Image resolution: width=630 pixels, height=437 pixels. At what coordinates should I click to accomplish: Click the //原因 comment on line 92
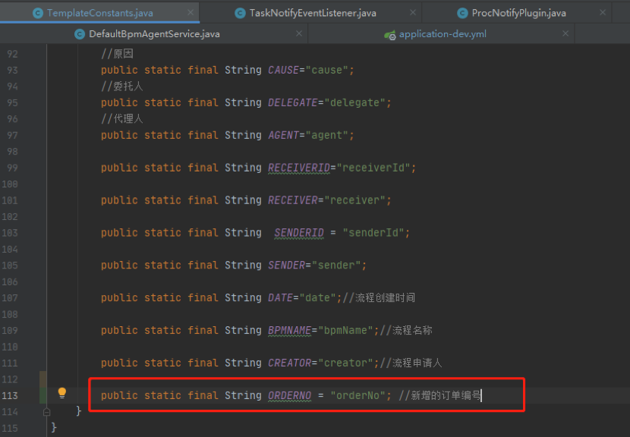[117, 54]
